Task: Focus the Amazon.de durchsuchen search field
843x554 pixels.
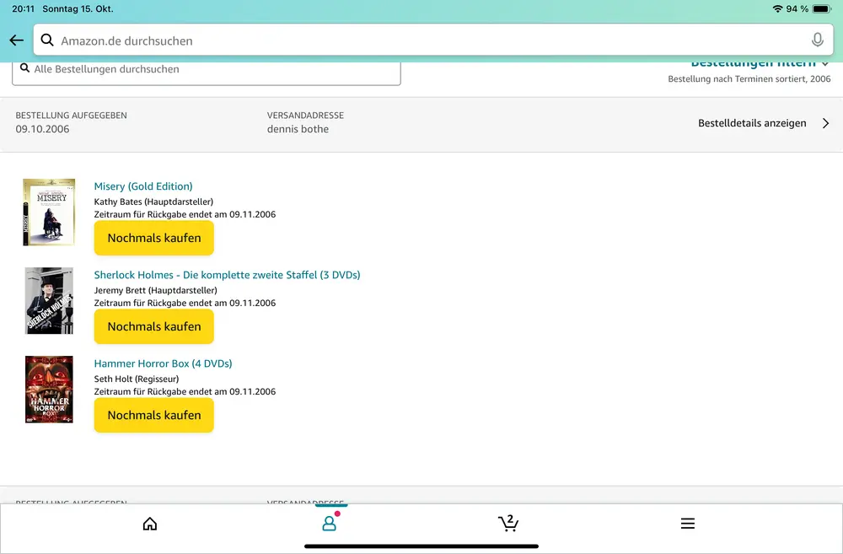Action: click(433, 40)
